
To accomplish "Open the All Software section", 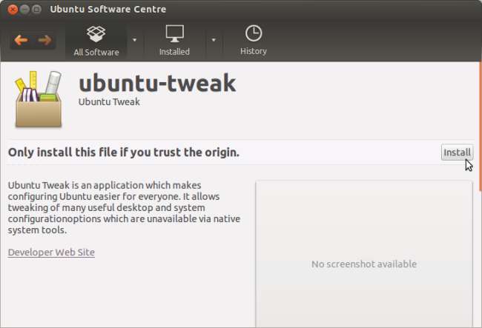I will coord(96,41).
